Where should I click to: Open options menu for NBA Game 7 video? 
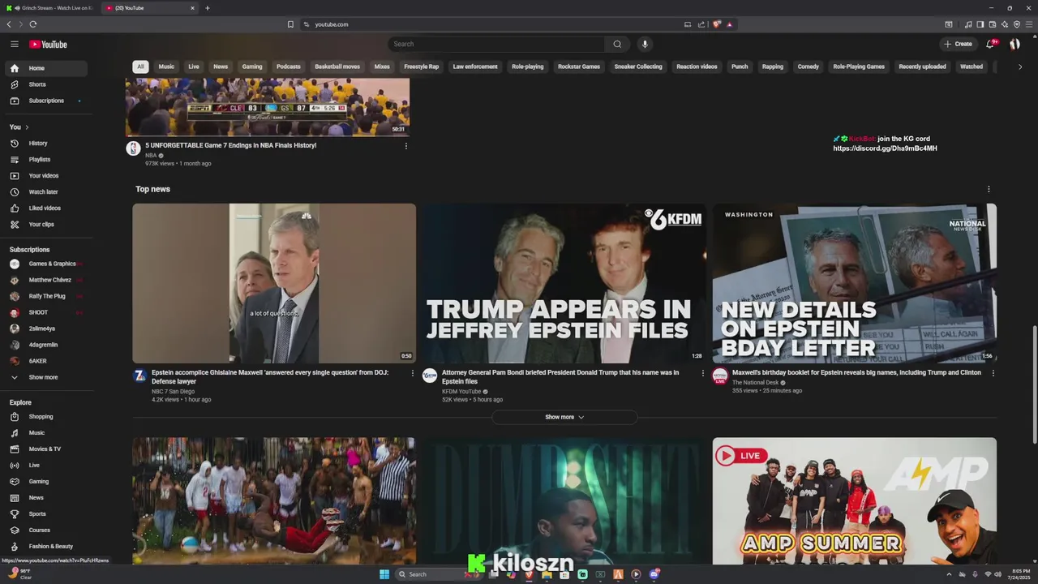click(406, 146)
